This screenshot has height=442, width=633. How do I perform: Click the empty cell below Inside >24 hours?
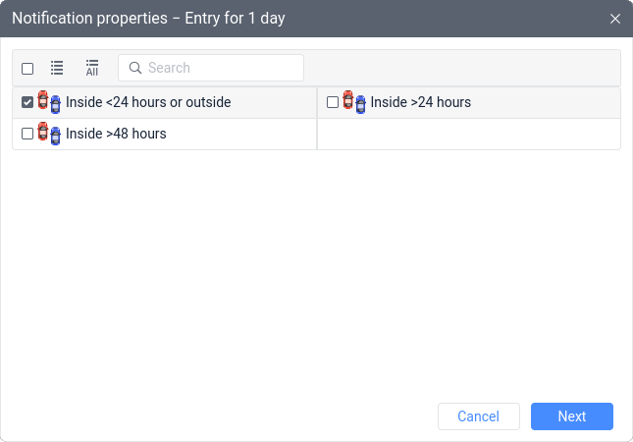point(468,134)
